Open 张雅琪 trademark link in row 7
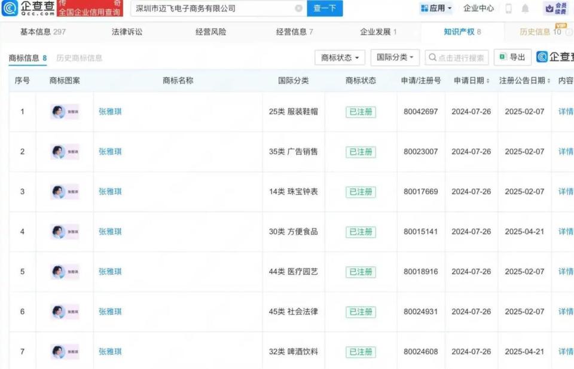574x369 pixels. point(110,352)
